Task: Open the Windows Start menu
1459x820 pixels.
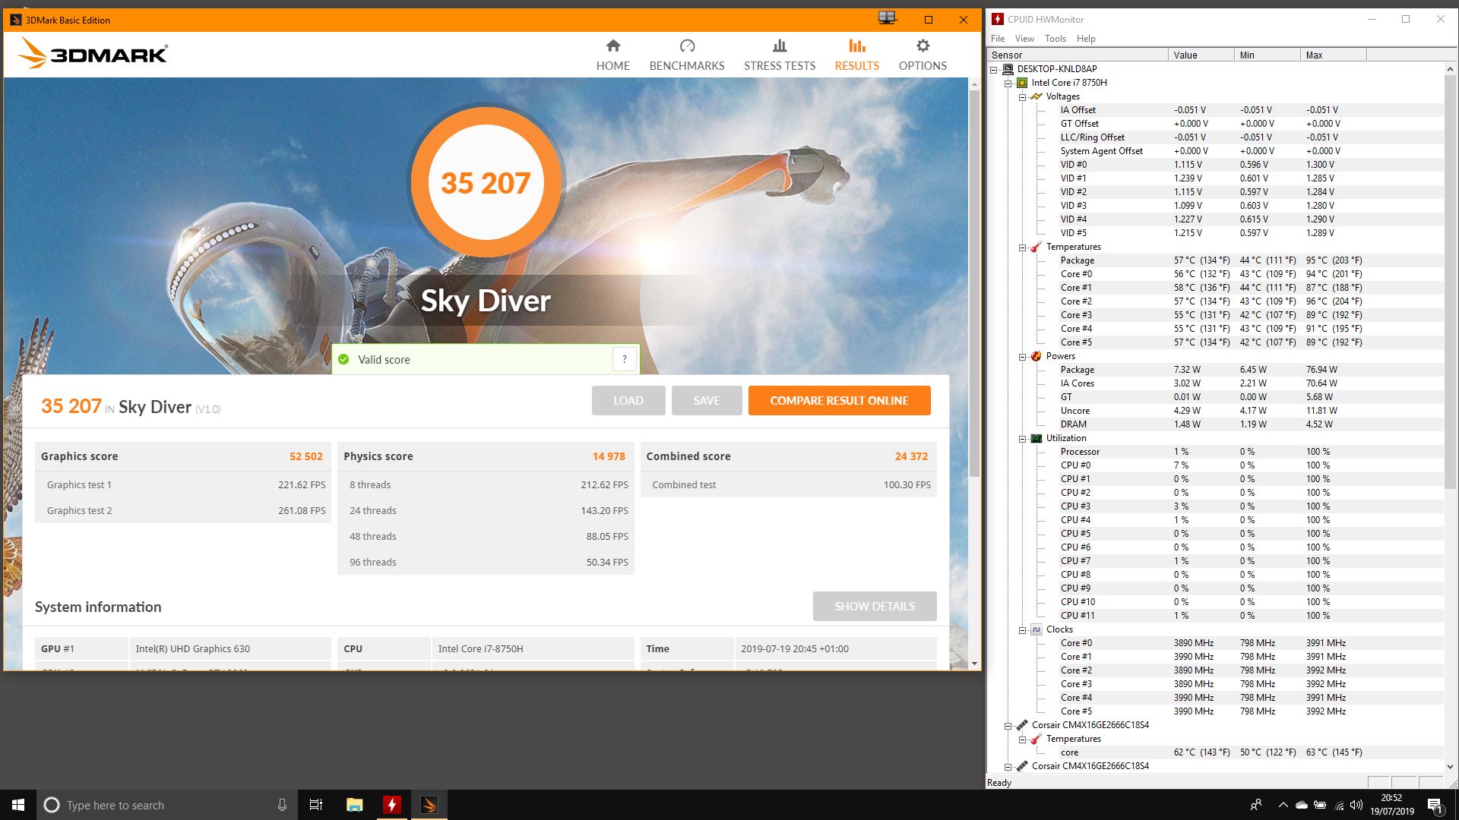Action: tap(18, 805)
